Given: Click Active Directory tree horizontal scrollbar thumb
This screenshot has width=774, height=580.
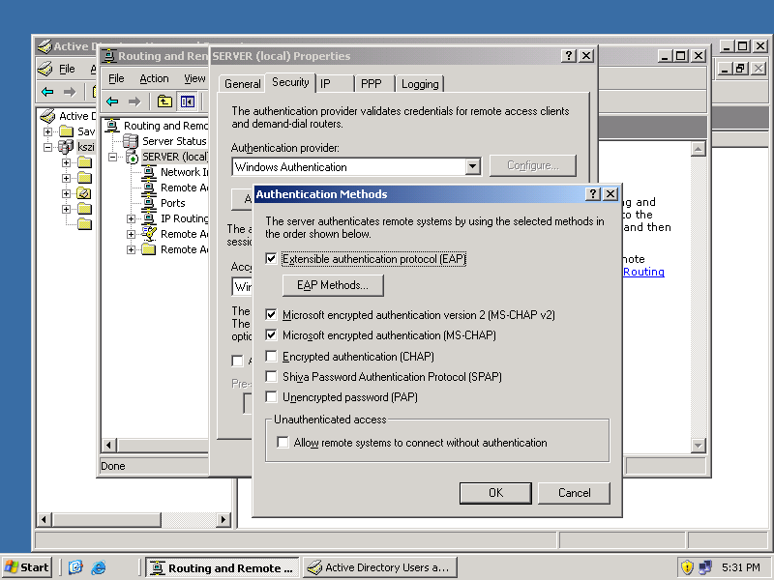Looking at the screenshot, I should [107, 519].
